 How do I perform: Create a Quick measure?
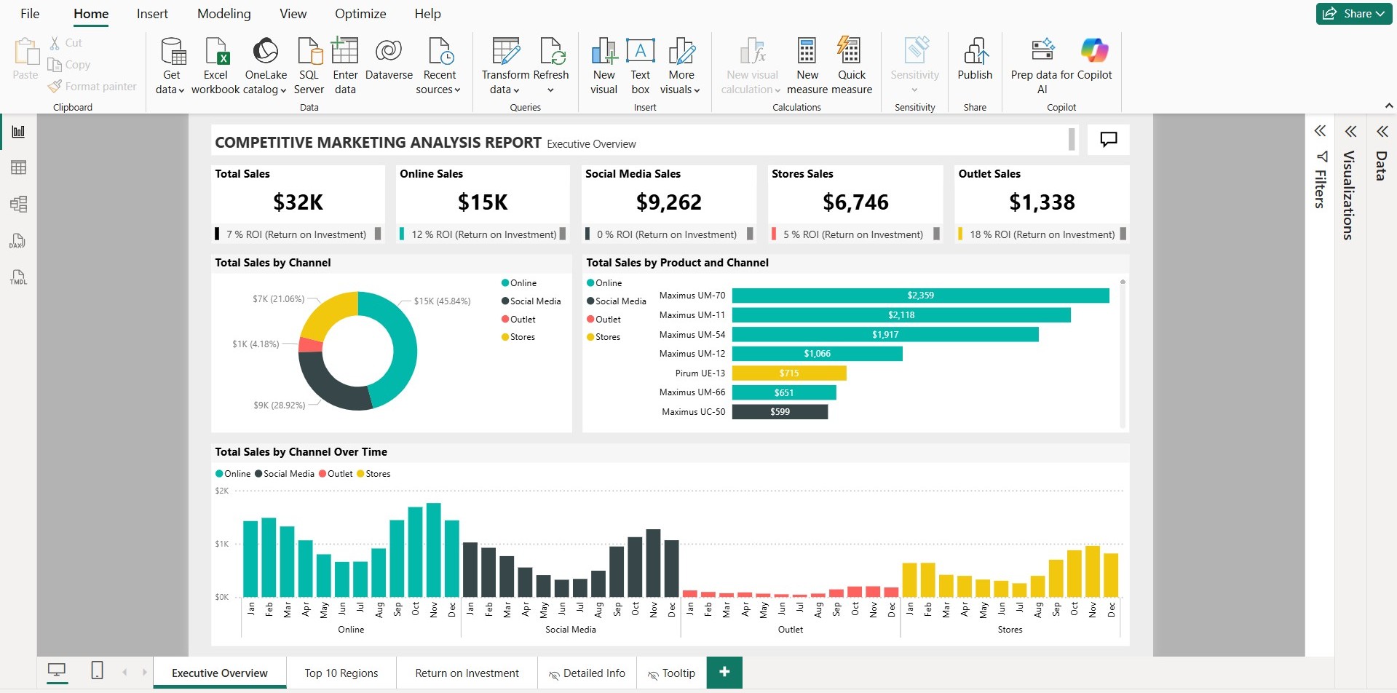[851, 66]
